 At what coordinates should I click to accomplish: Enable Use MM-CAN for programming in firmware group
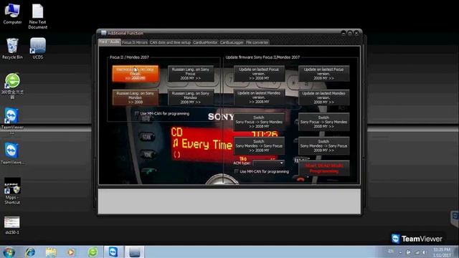click(236, 171)
